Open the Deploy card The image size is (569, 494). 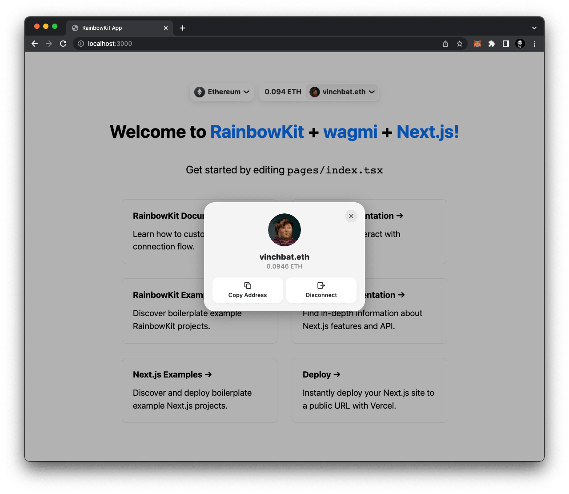tap(369, 390)
